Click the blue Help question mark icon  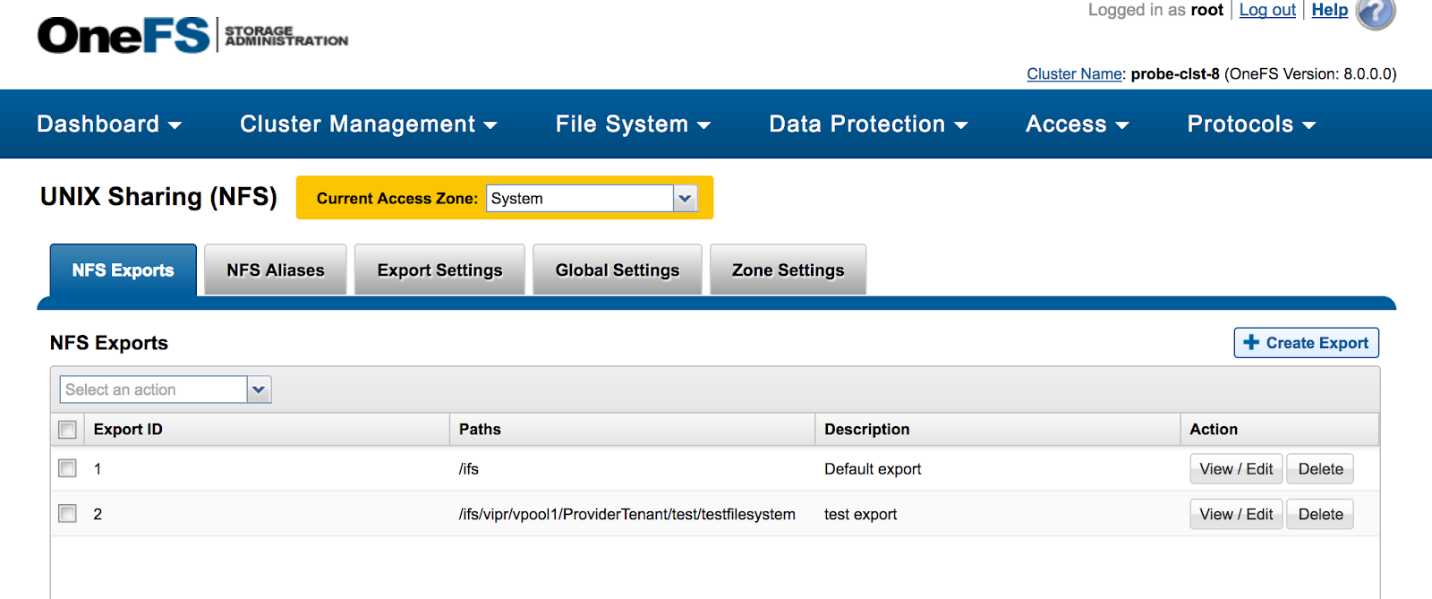1376,13
